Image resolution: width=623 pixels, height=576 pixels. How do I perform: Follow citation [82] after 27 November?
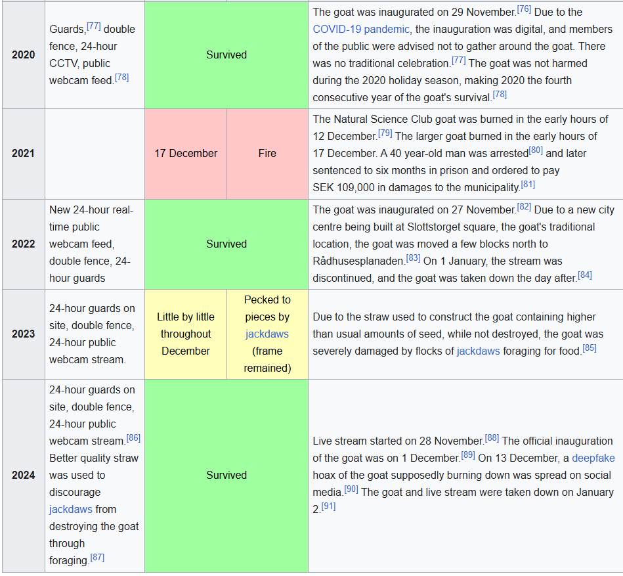[524, 207]
